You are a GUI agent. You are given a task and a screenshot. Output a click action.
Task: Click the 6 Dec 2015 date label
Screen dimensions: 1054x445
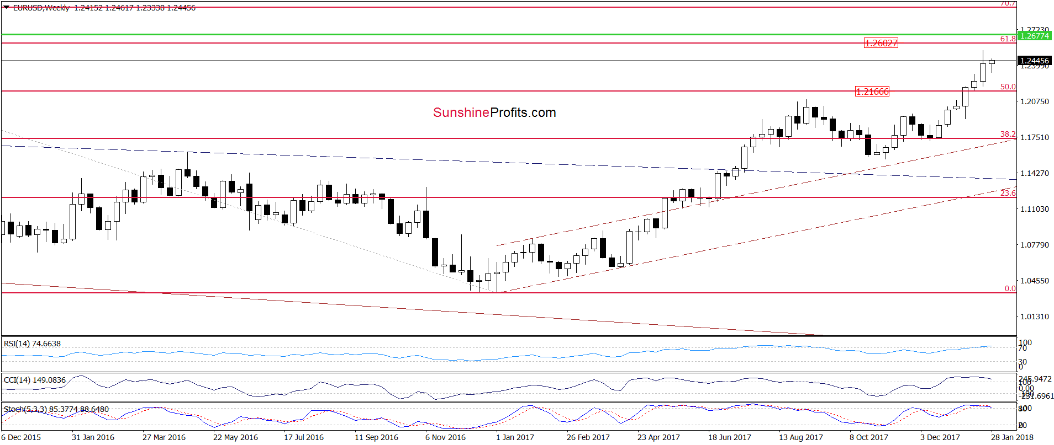(x=21, y=437)
